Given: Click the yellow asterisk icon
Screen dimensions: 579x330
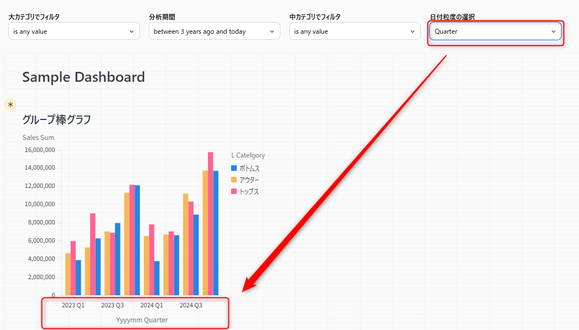Looking at the screenshot, I should point(11,105).
